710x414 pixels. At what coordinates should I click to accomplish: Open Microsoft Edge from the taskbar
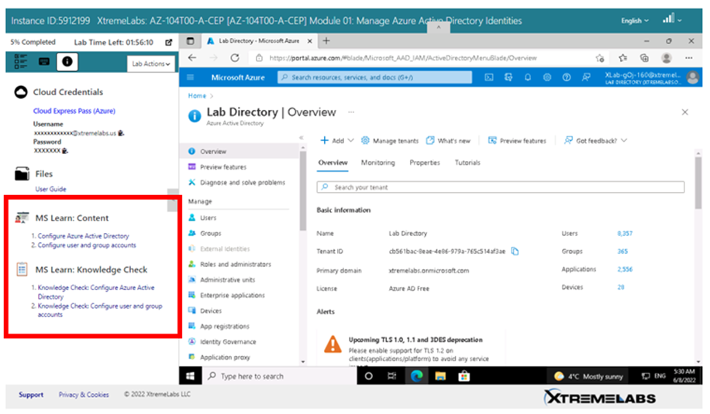(x=415, y=376)
